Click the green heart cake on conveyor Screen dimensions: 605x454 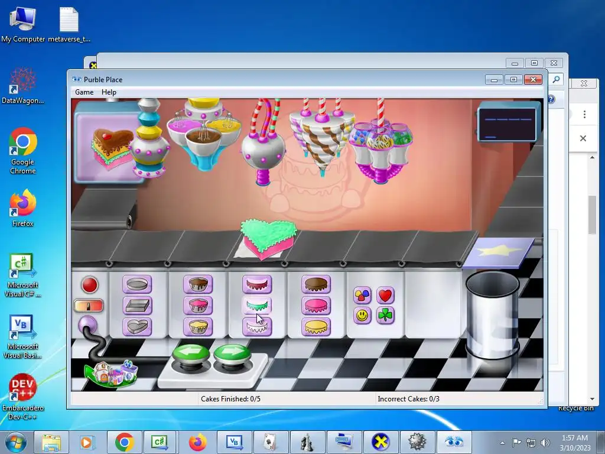coord(269,239)
